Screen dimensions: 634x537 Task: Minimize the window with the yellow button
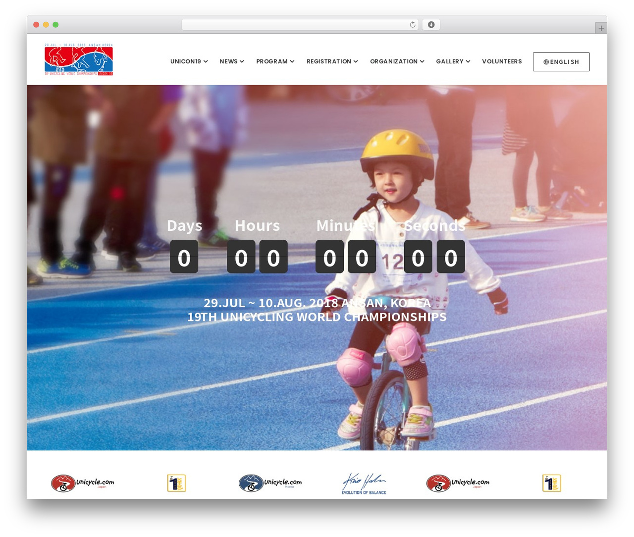pos(46,25)
